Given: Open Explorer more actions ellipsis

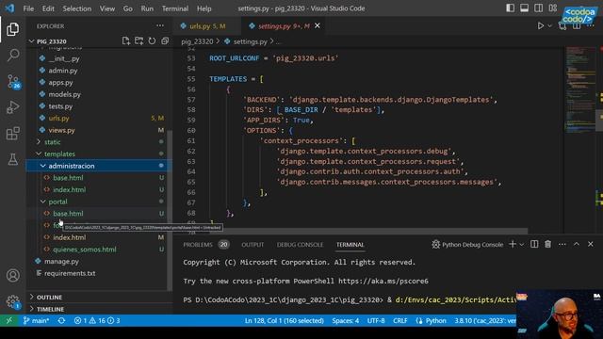Looking at the screenshot, I should [160, 25].
